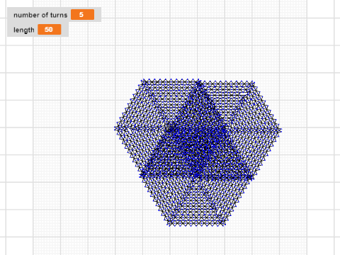Select the 'length' variable label

24,30
